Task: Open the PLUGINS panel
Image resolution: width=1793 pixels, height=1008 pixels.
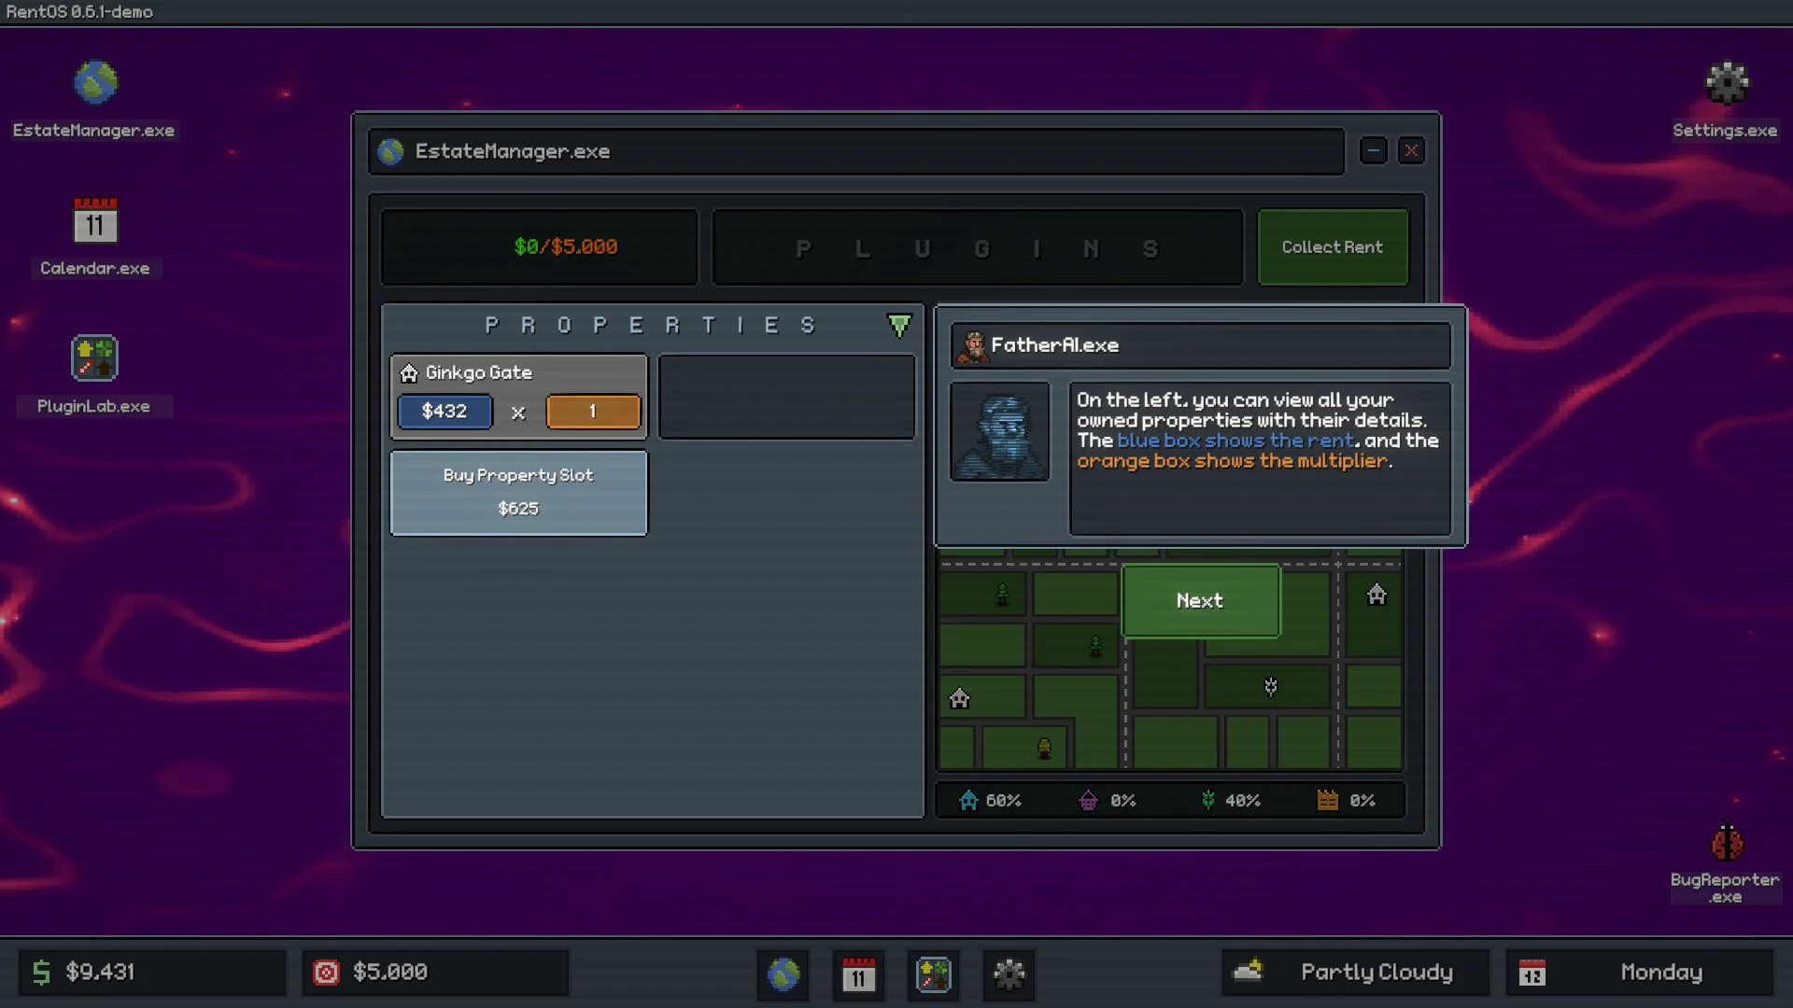Action: point(977,246)
